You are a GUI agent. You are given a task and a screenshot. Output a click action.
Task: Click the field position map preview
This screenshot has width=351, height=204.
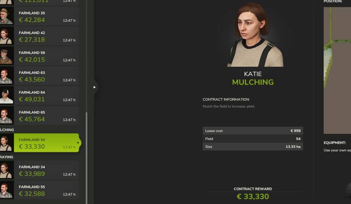click(x=337, y=70)
